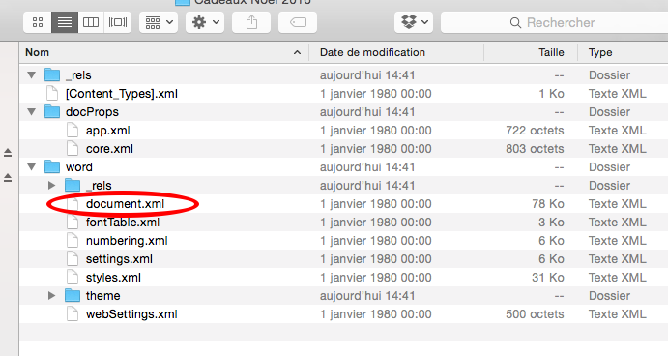Image resolution: width=668 pixels, height=356 pixels.
Task: Open the gear action menu
Action: (205, 22)
